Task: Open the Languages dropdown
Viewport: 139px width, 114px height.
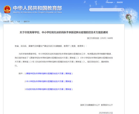Action: click(110, 2)
